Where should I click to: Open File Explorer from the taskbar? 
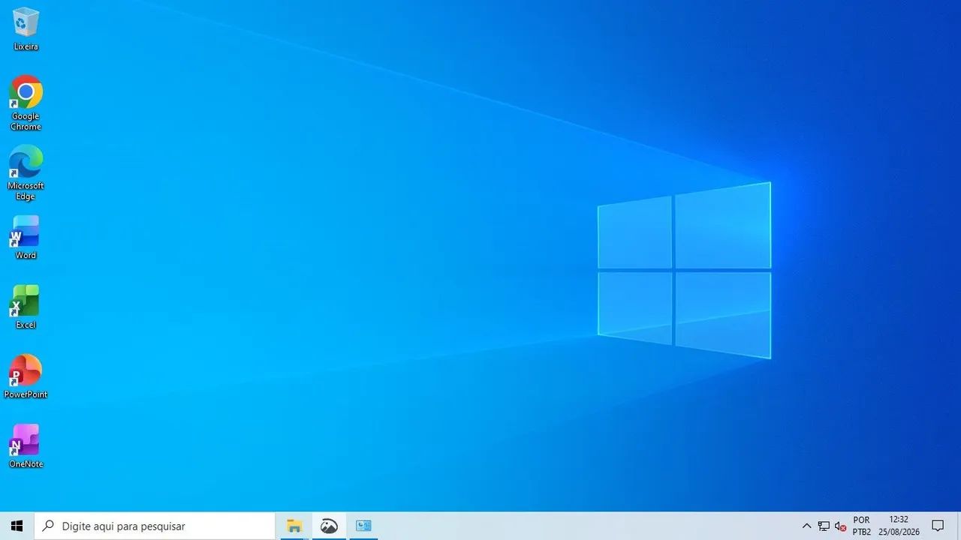[x=294, y=526]
